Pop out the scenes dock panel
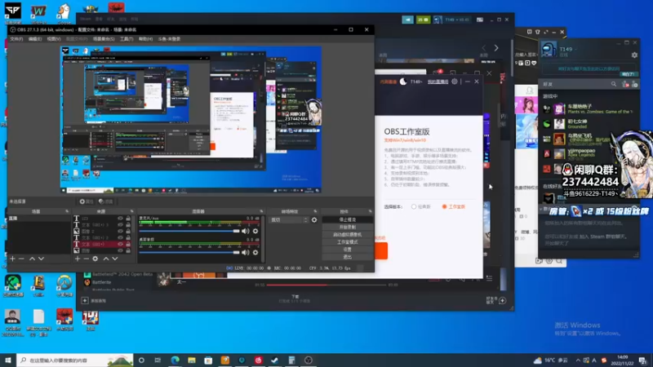653x367 pixels. pyautogui.click(x=67, y=211)
